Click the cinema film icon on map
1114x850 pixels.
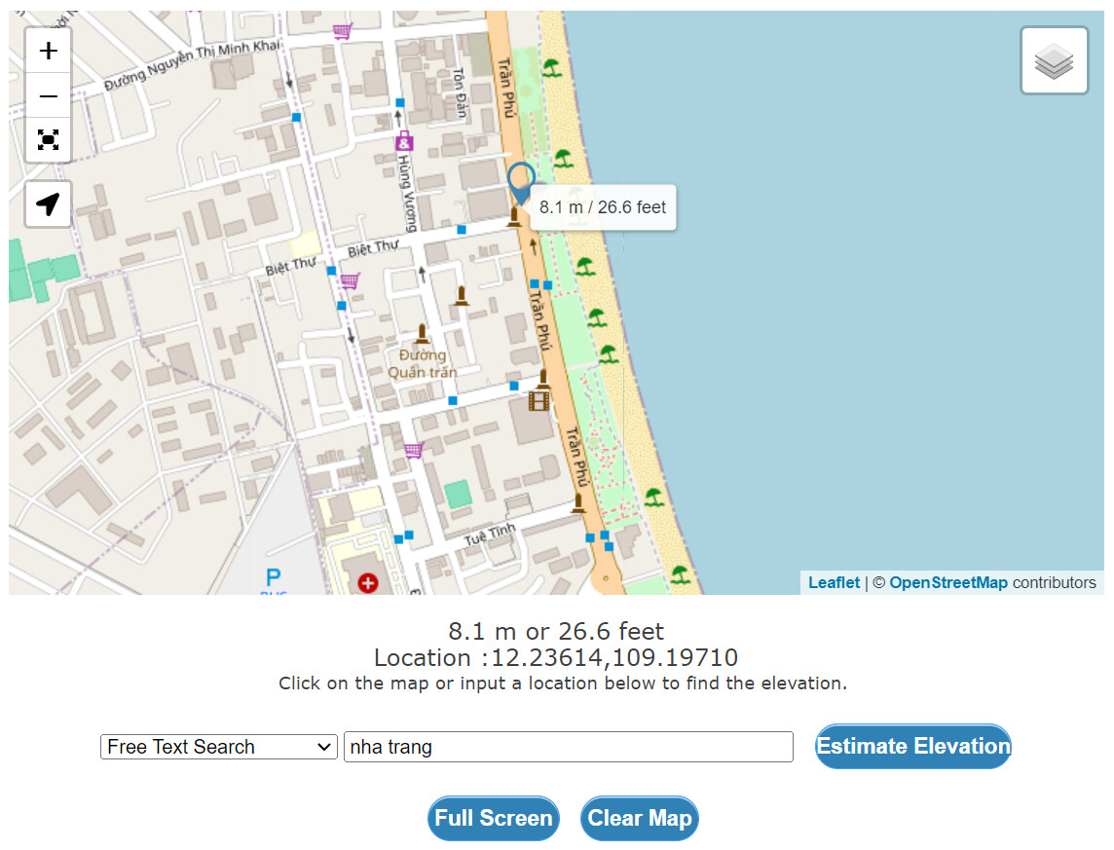(538, 400)
